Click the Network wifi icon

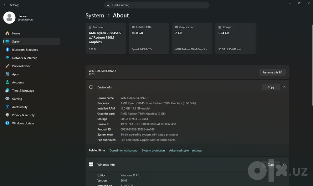[x=8, y=58]
